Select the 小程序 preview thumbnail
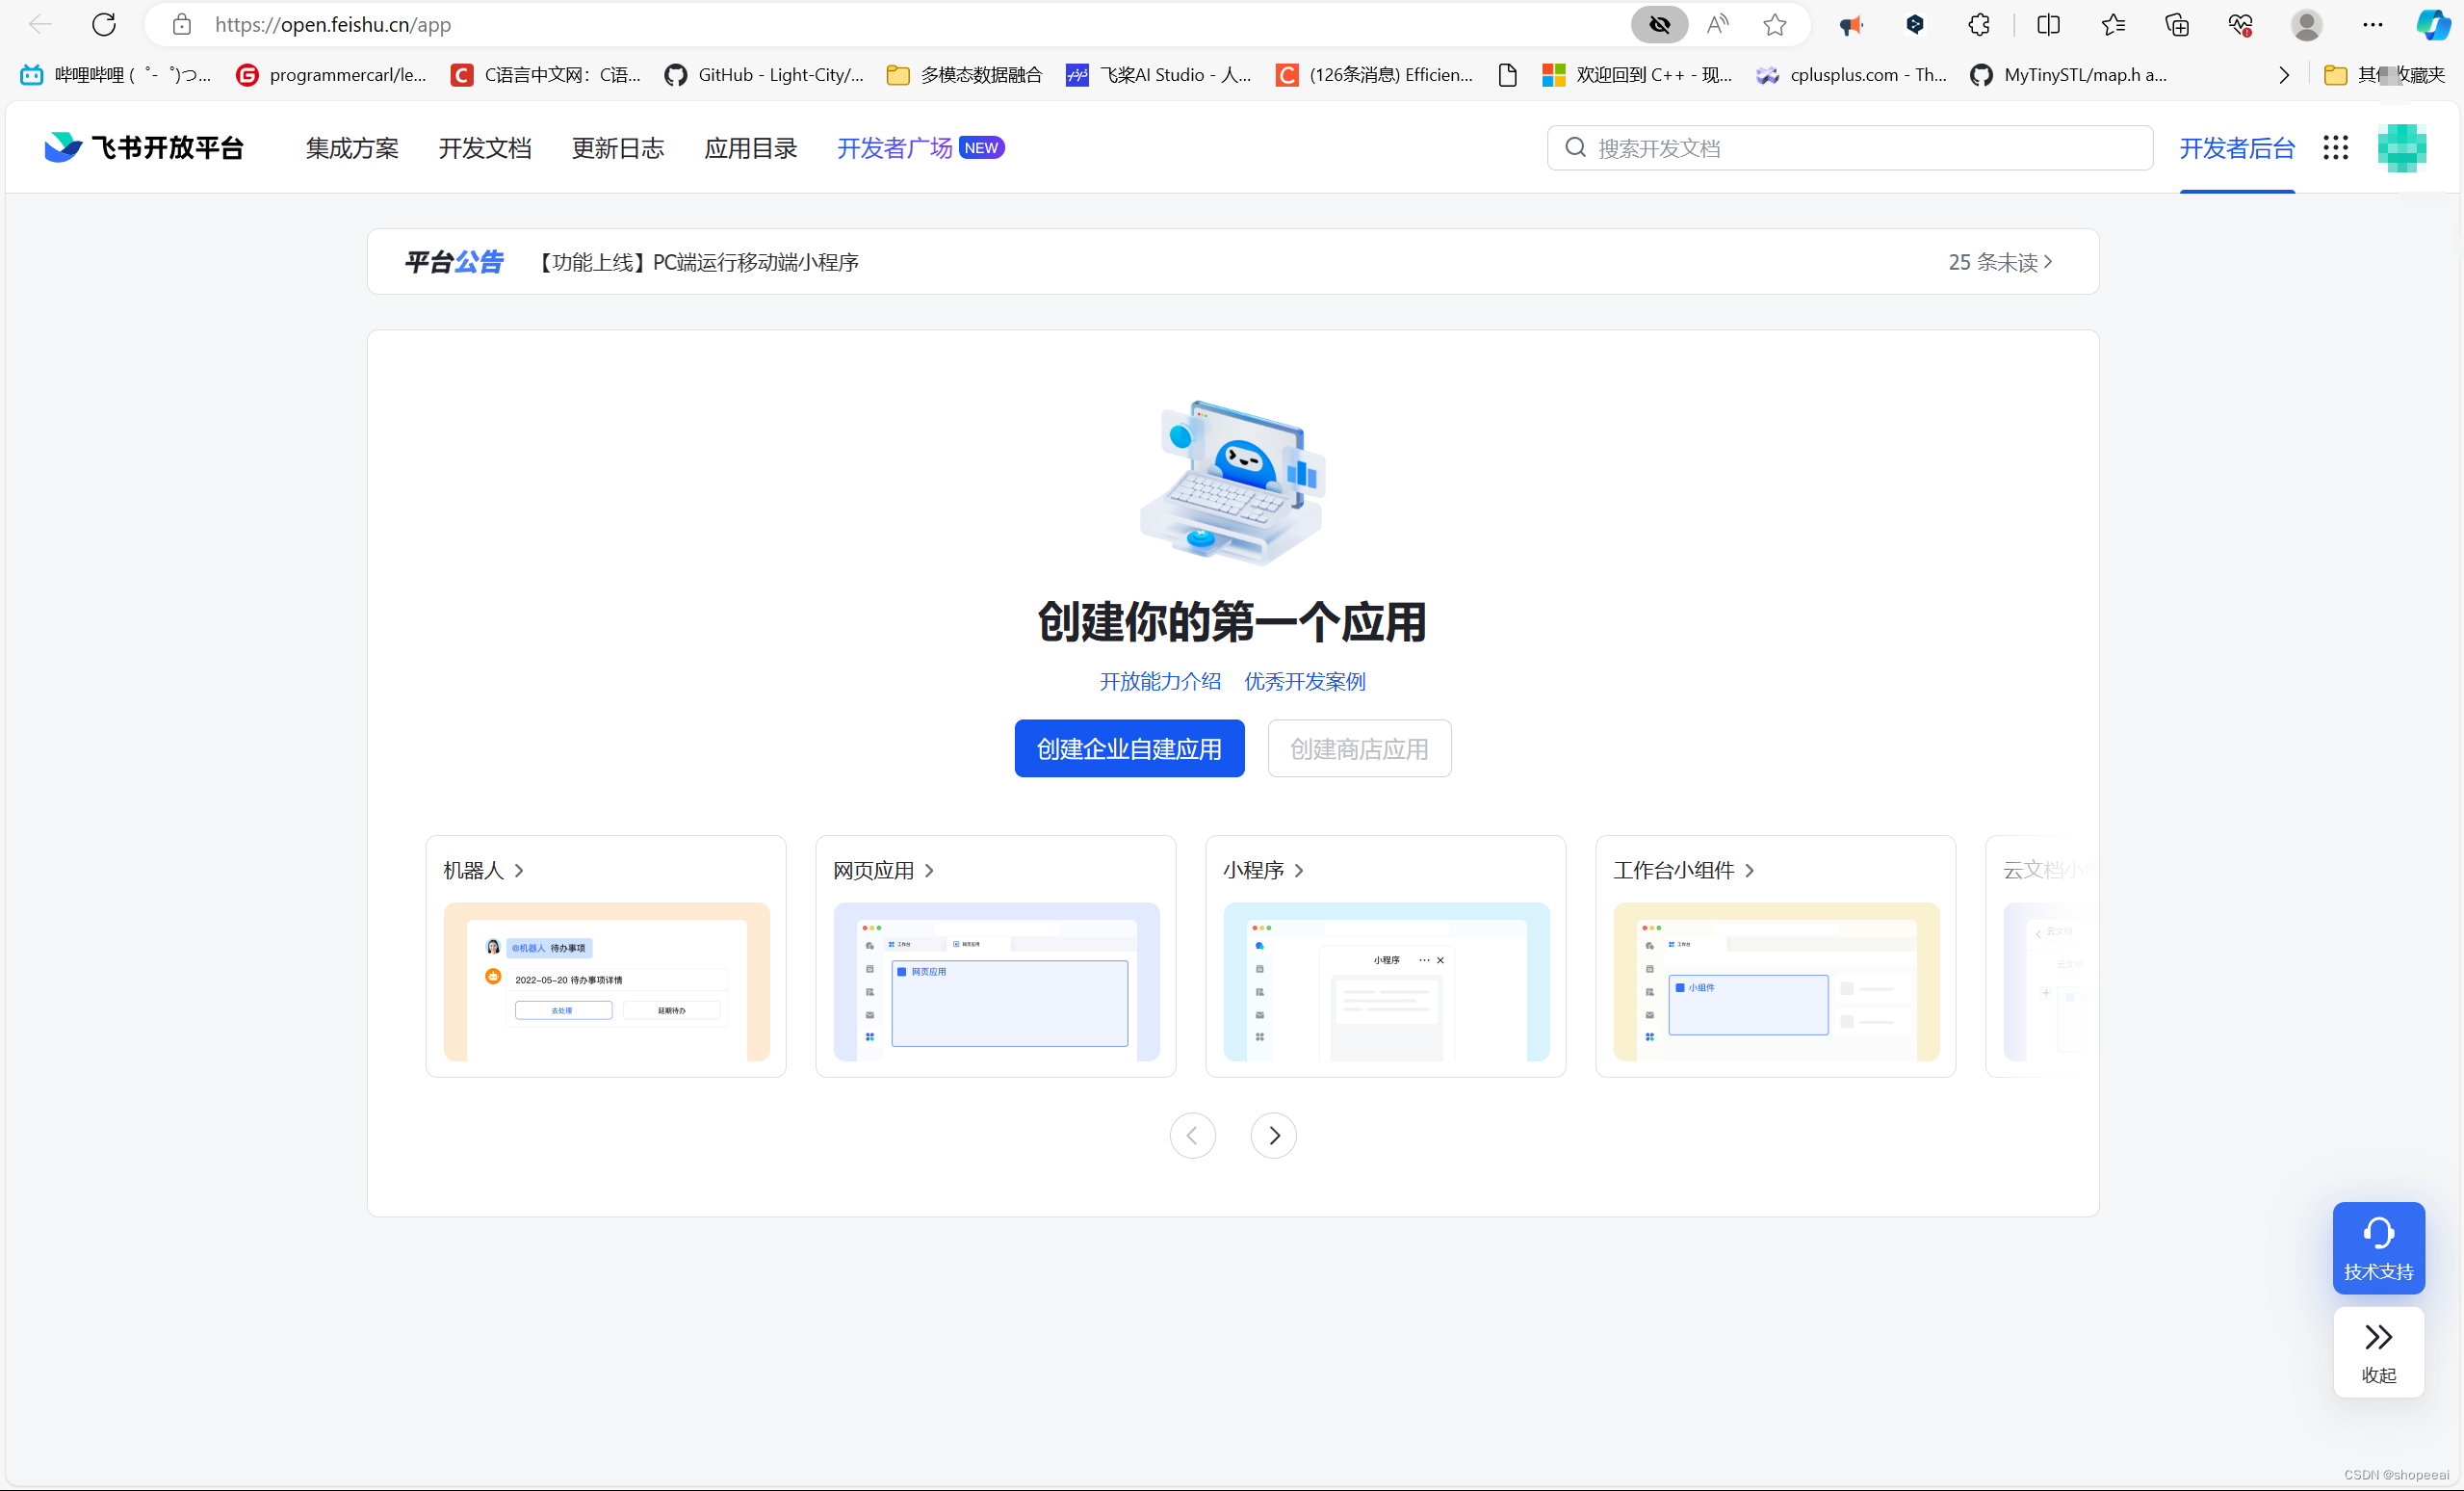This screenshot has height=1491, width=2464. click(1385, 982)
